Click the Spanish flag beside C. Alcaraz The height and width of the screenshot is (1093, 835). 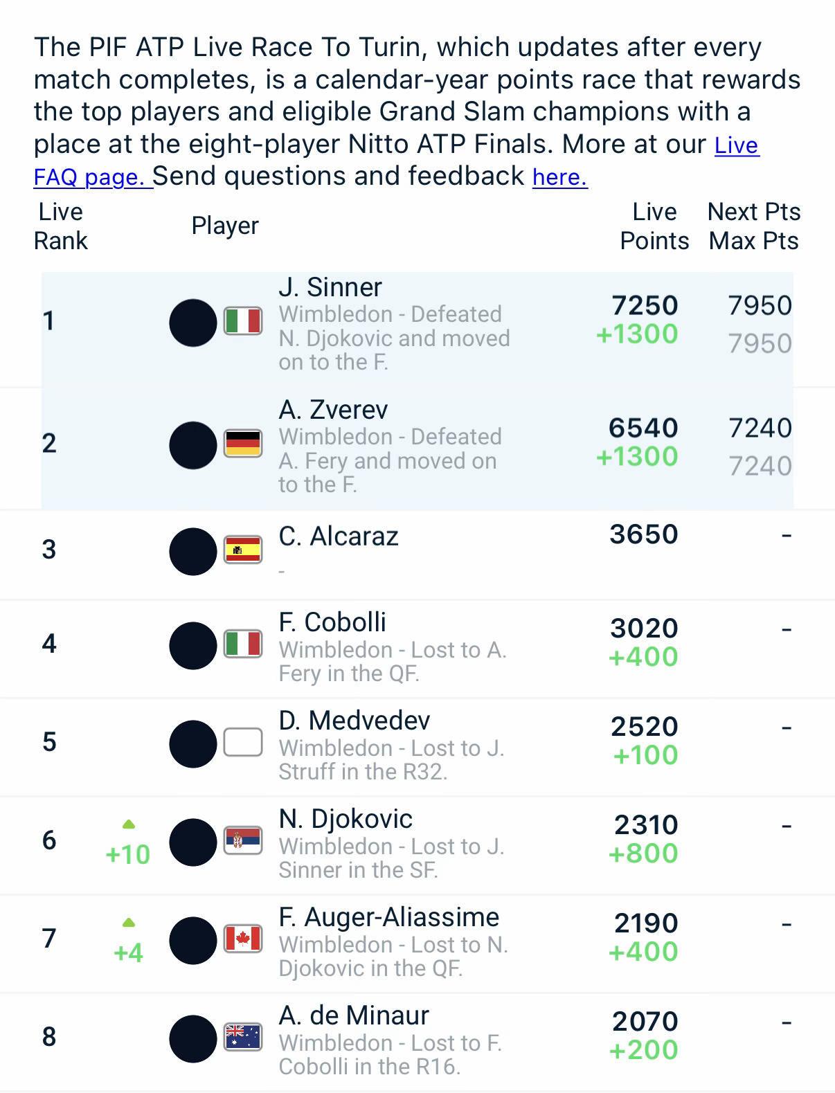(x=243, y=550)
